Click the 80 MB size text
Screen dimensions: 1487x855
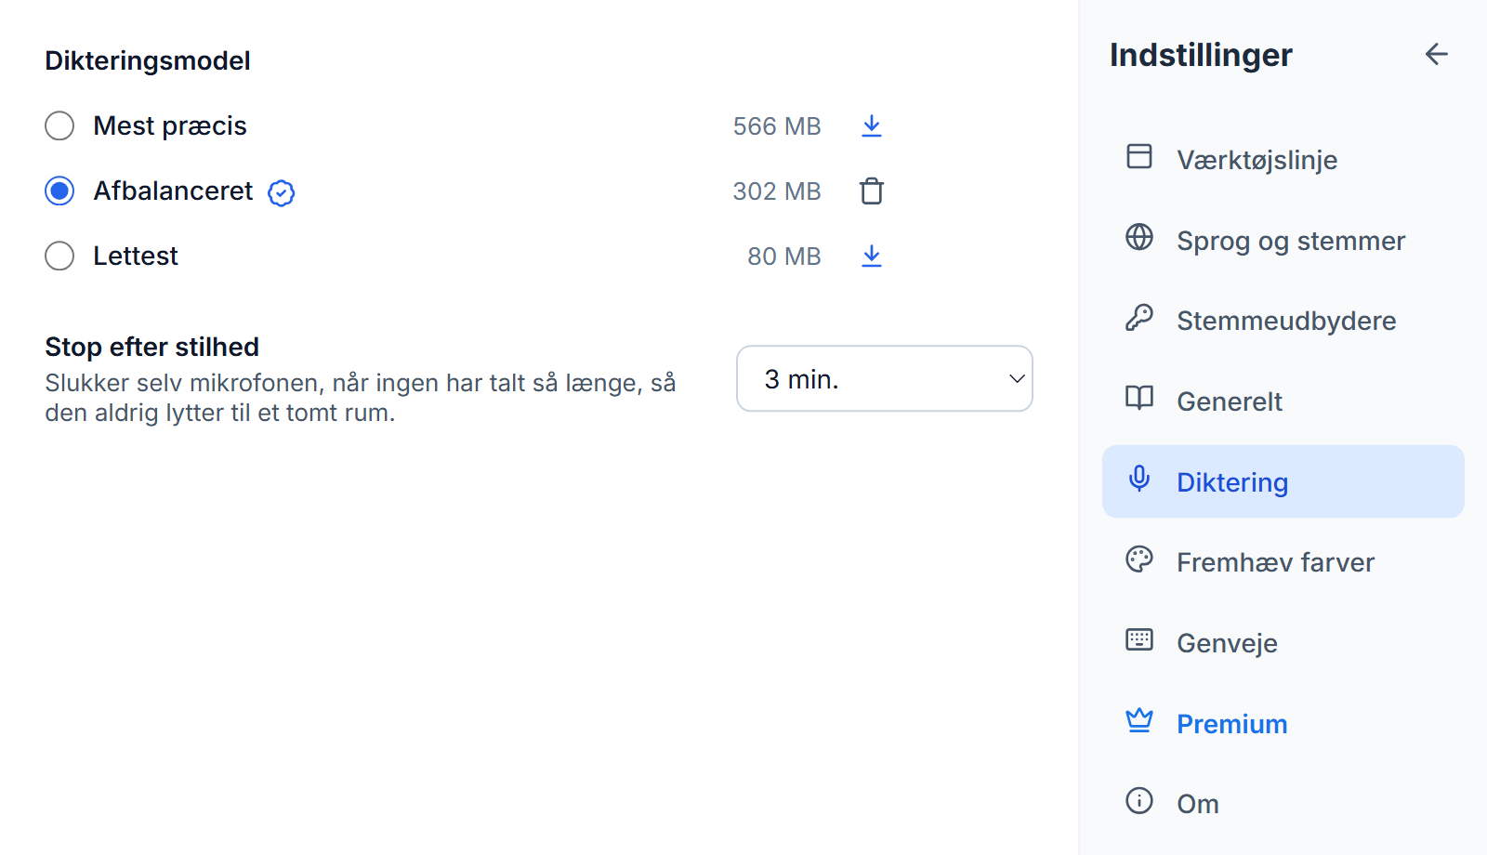click(784, 256)
